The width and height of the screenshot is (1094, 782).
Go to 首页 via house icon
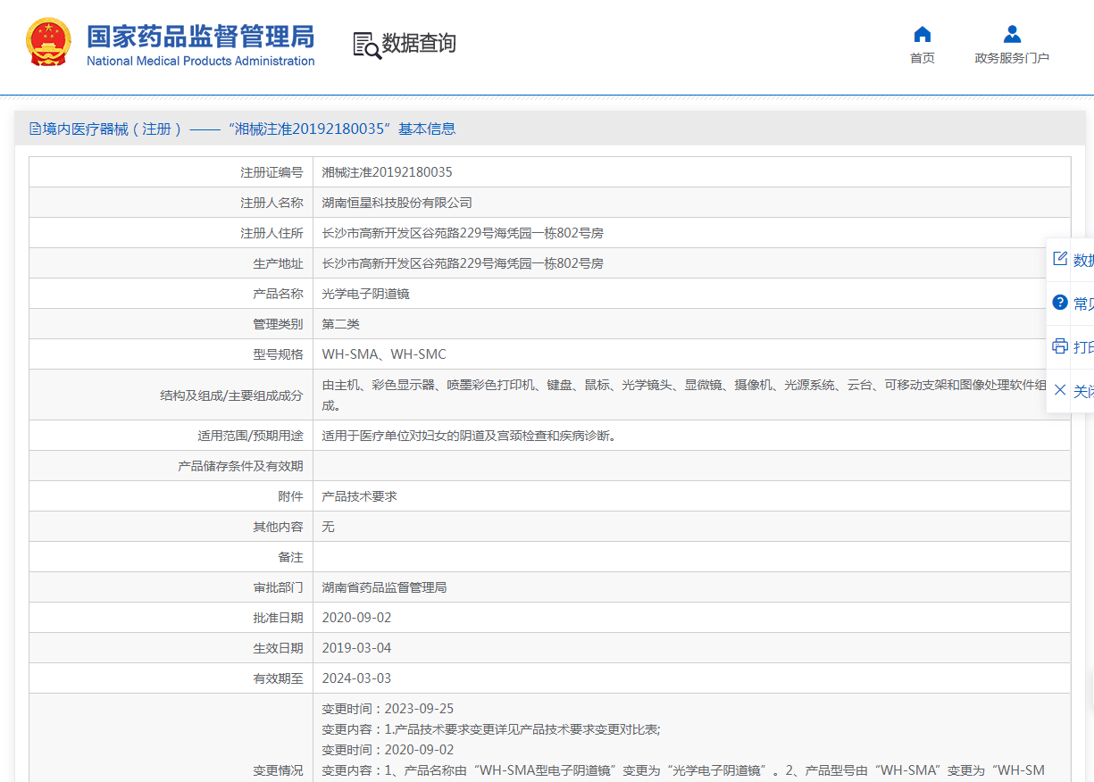[x=923, y=35]
